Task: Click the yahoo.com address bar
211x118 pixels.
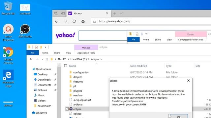Action: coord(151,21)
